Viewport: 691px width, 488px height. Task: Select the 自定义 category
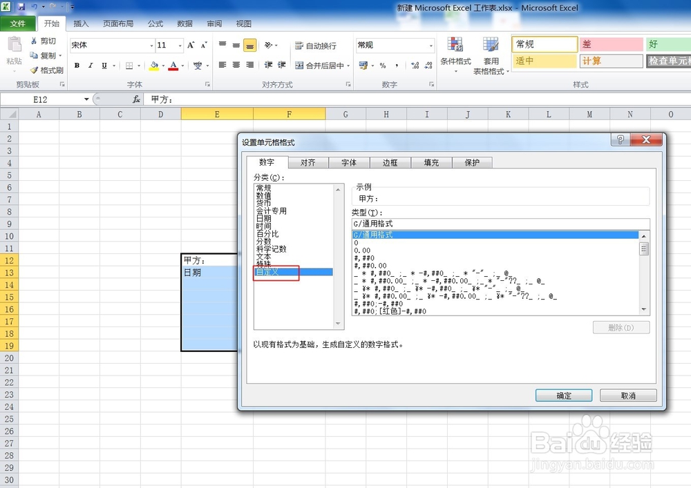pyautogui.click(x=294, y=272)
